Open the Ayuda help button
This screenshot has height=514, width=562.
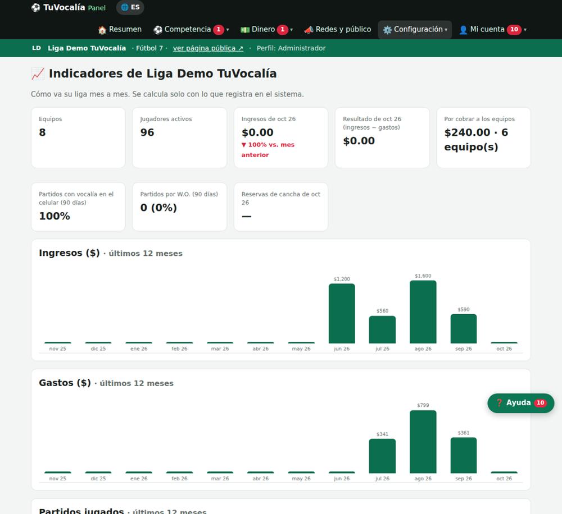521,403
